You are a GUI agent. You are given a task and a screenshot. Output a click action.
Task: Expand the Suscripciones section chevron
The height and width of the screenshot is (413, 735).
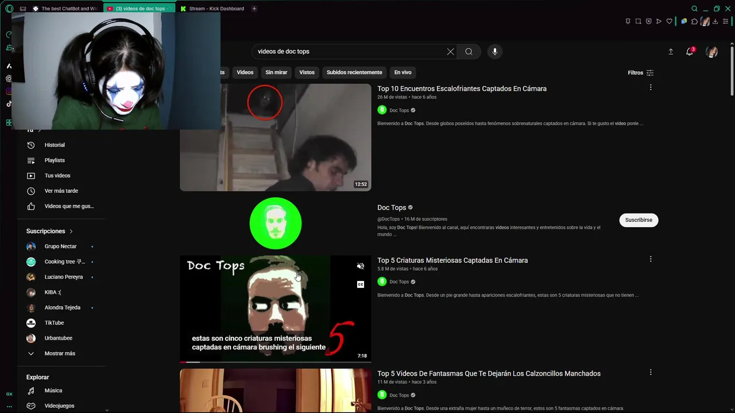point(71,231)
